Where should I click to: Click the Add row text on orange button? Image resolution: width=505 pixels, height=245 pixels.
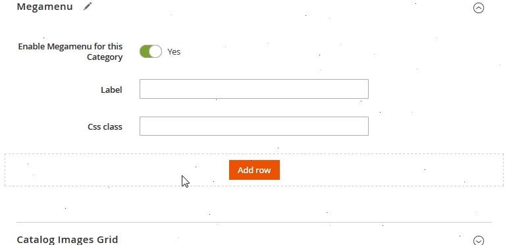pos(254,170)
